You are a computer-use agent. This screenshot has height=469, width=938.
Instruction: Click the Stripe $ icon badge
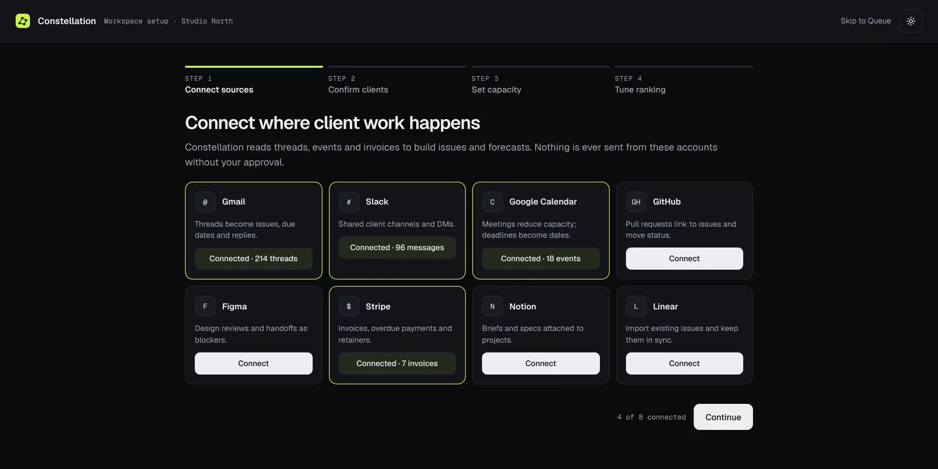pyautogui.click(x=348, y=306)
